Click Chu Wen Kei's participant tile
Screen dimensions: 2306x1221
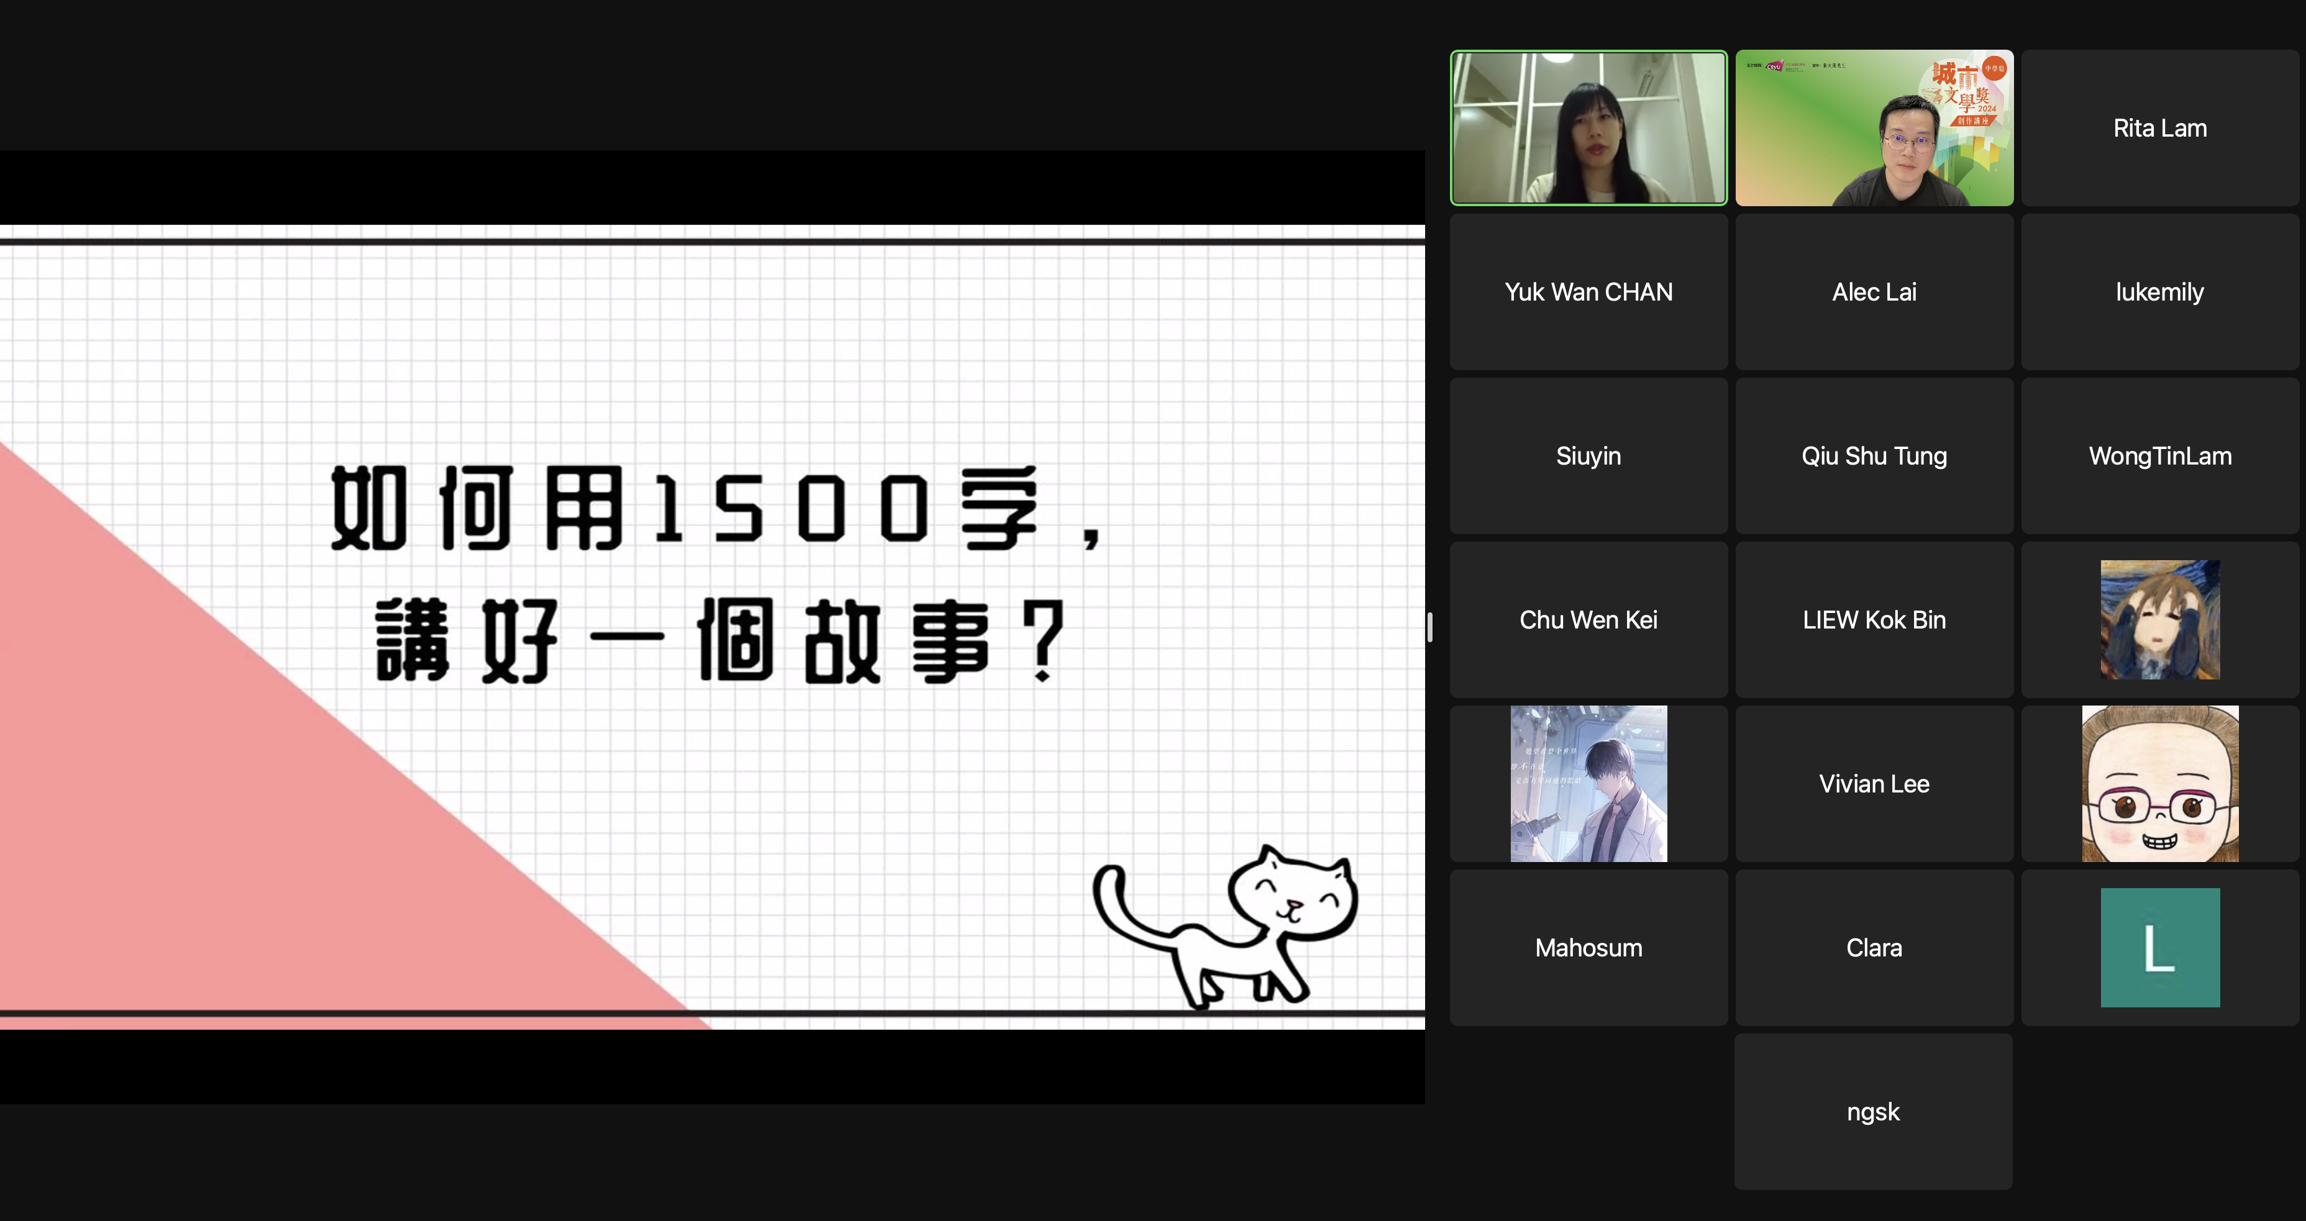pyautogui.click(x=1588, y=619)
